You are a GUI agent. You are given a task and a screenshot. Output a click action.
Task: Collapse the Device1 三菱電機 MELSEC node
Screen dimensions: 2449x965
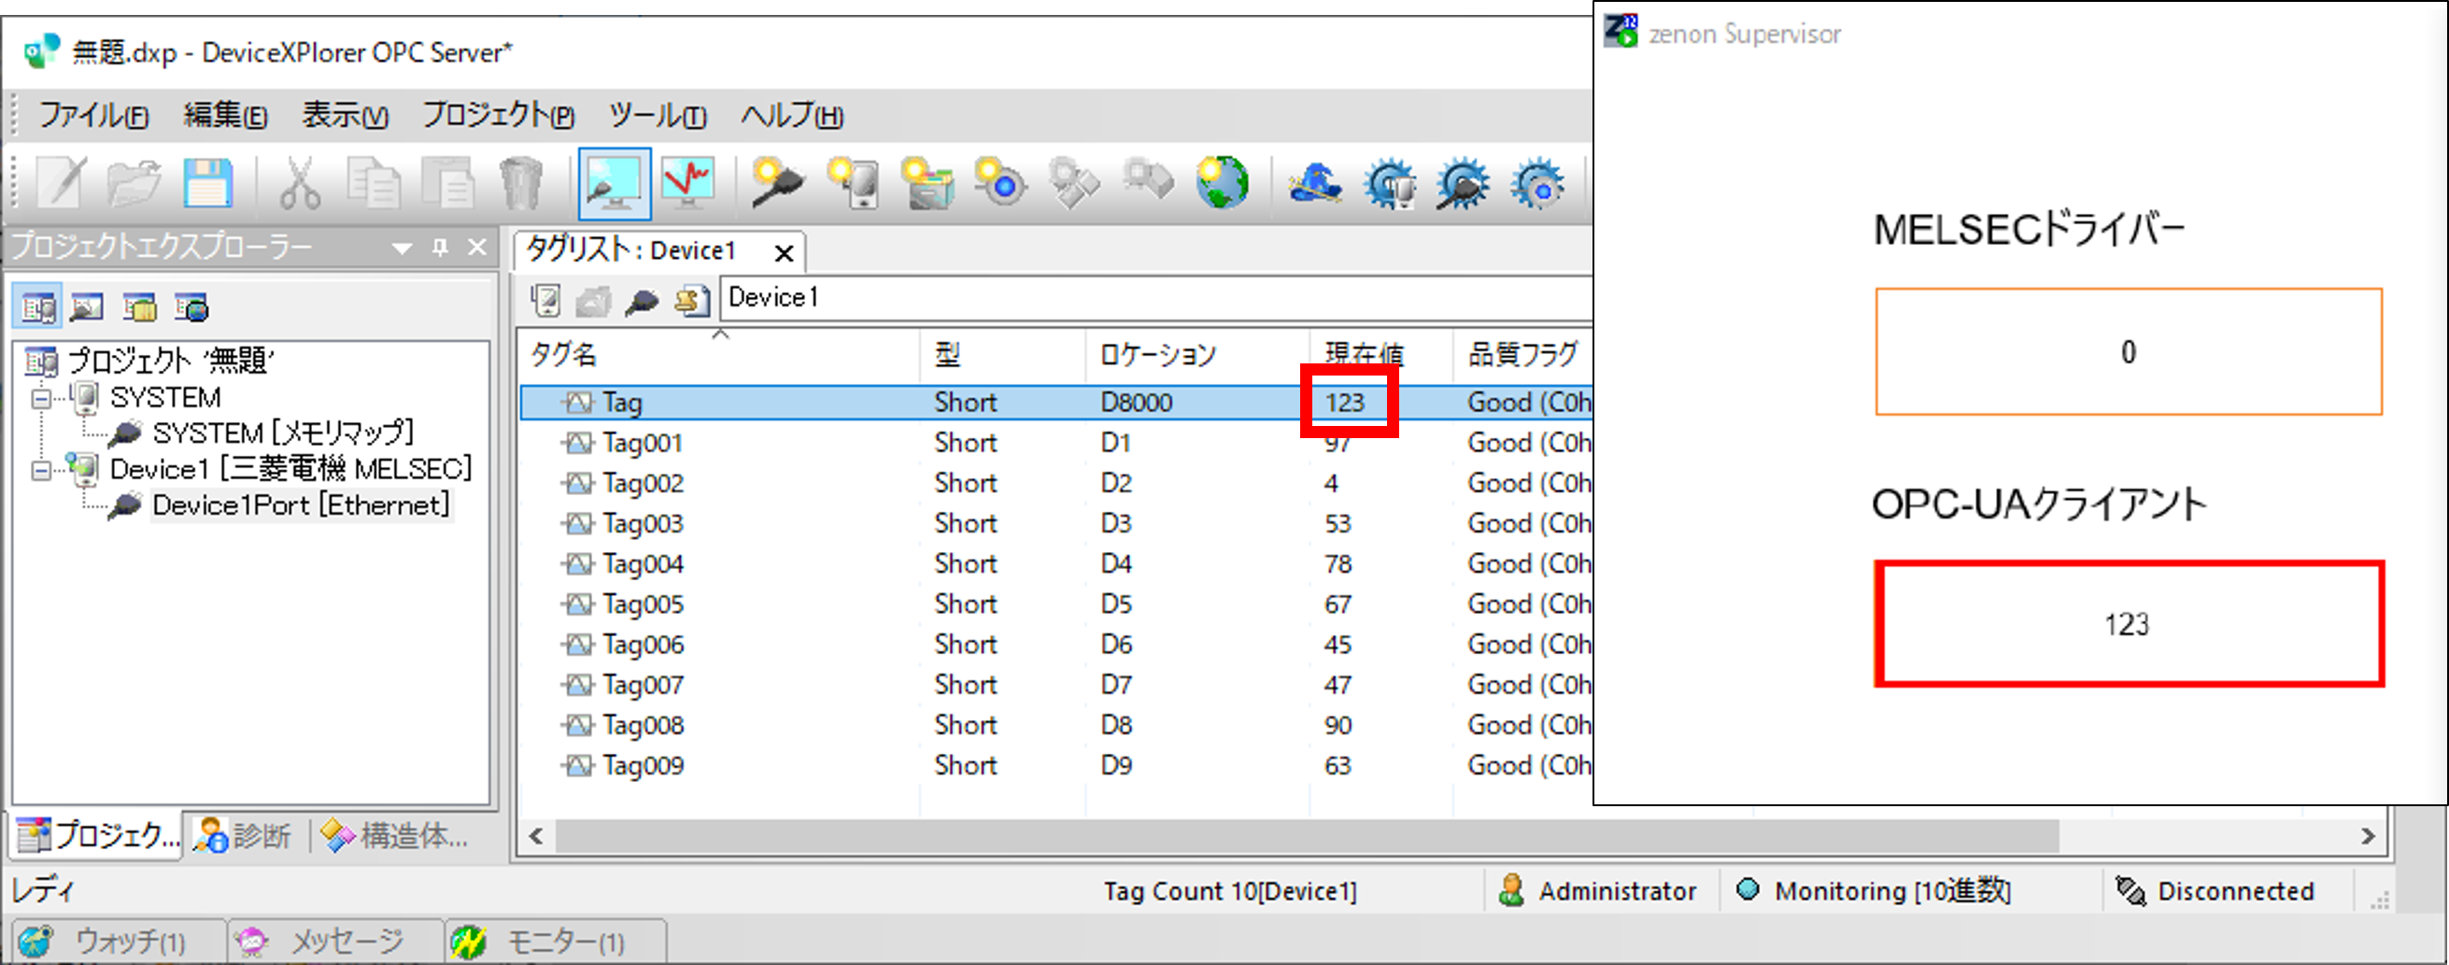coord(41,471)
